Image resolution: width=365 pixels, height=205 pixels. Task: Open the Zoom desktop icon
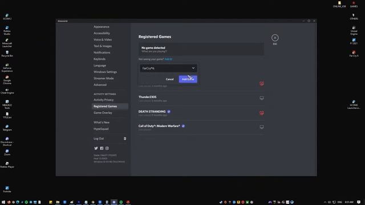(7, 153)
